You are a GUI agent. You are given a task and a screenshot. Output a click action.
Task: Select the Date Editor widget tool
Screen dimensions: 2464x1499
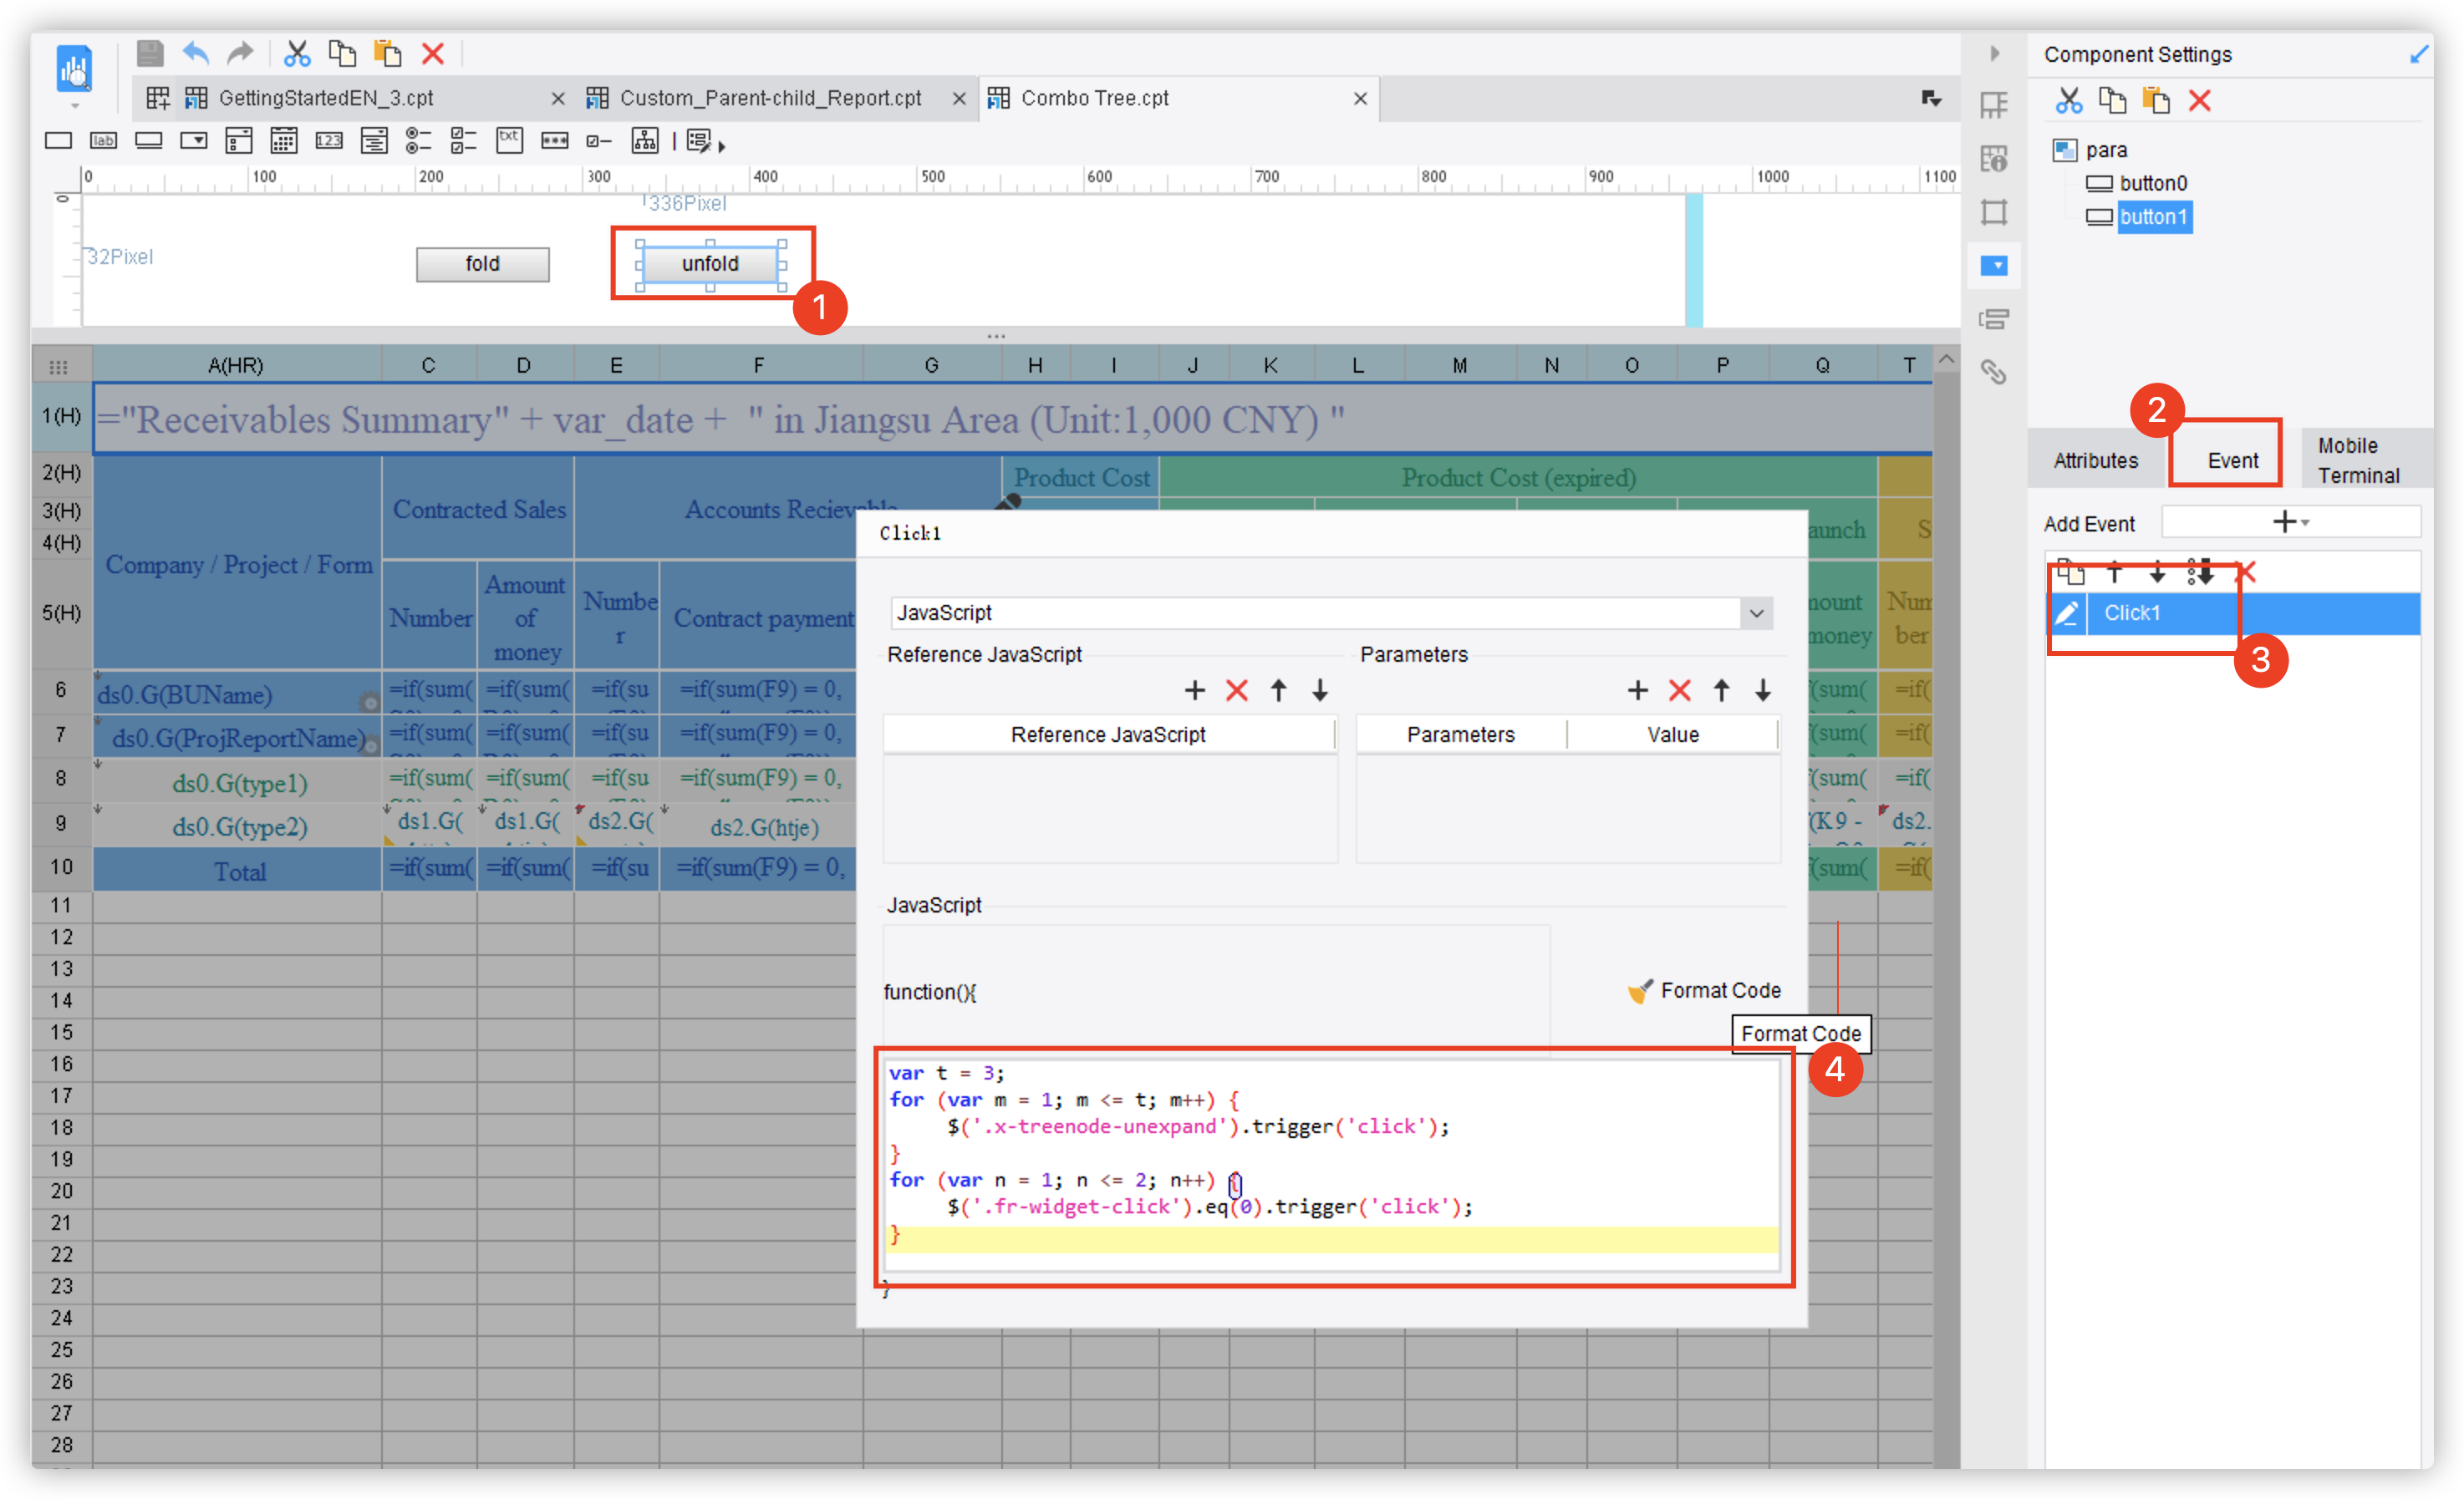click(x=283, y=140)
